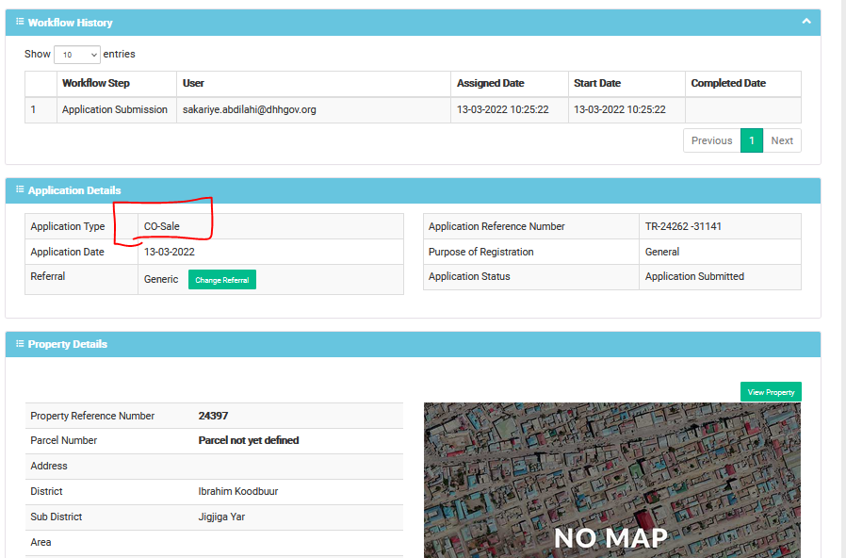Click property reference number 24397
This screenshot has width=846, height=558.
[x=213, y=416]
